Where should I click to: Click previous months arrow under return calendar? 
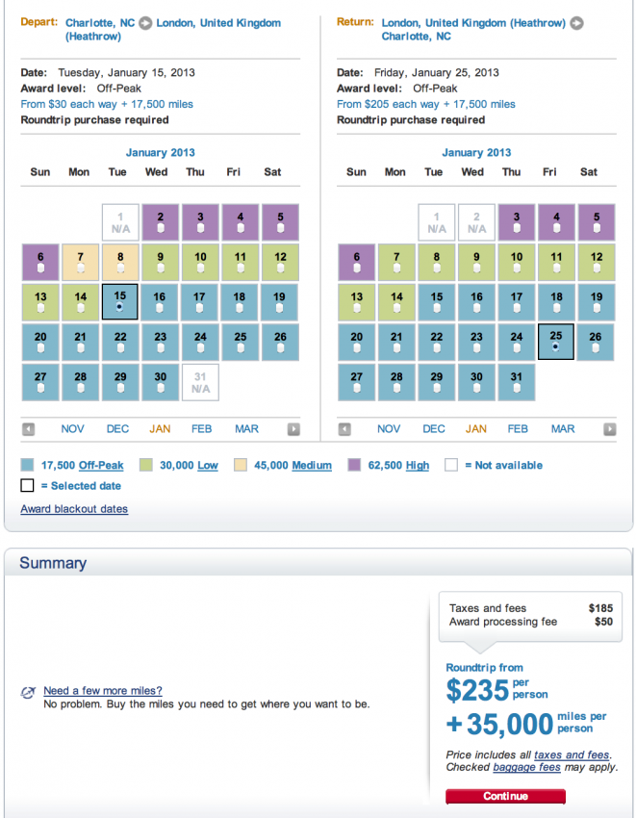coord(344,429)
